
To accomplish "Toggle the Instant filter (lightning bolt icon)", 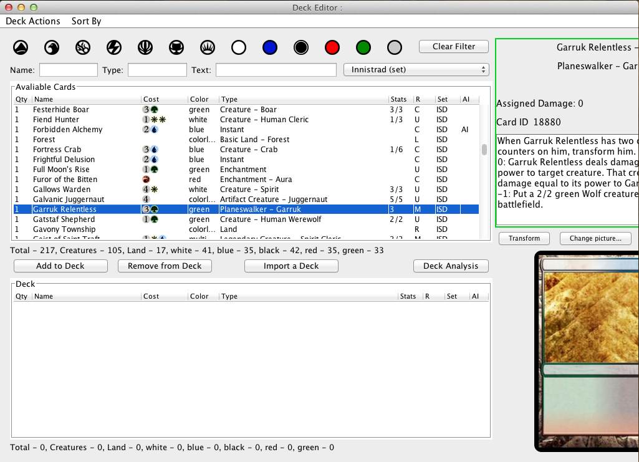I will point(114,47).
